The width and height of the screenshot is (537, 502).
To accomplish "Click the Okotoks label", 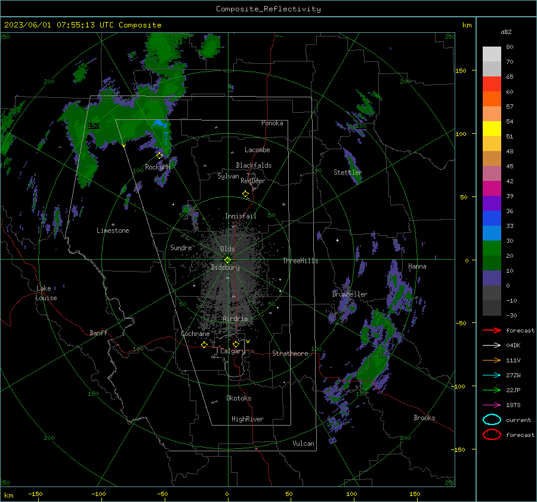I will [239, 398].
